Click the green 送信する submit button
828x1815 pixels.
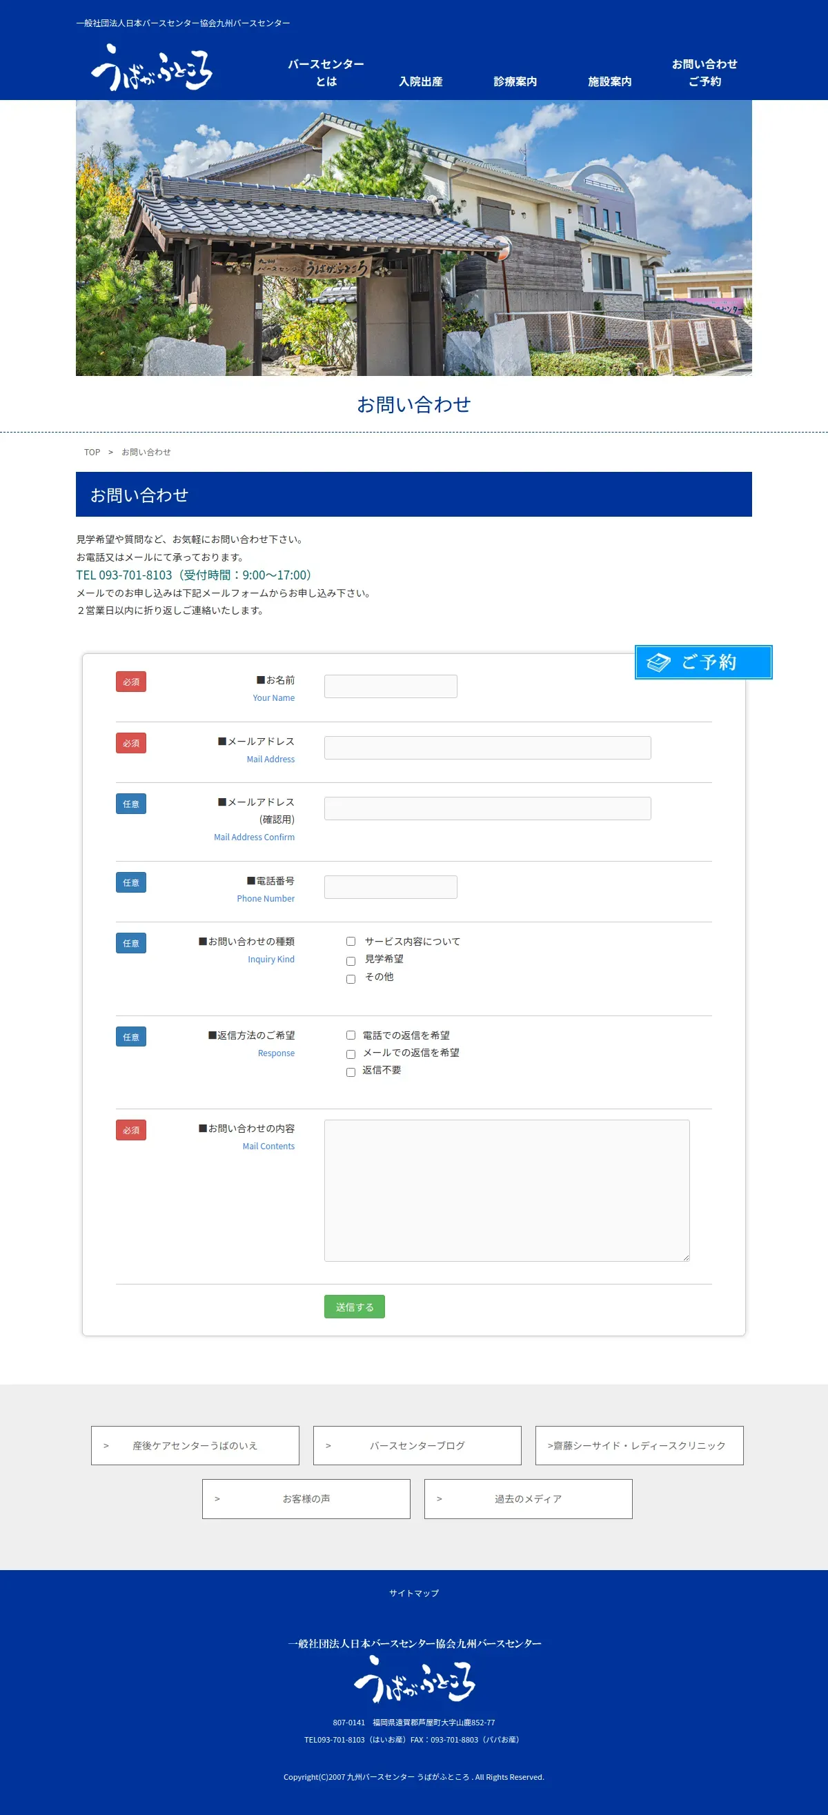click(x=355, y=1307)
